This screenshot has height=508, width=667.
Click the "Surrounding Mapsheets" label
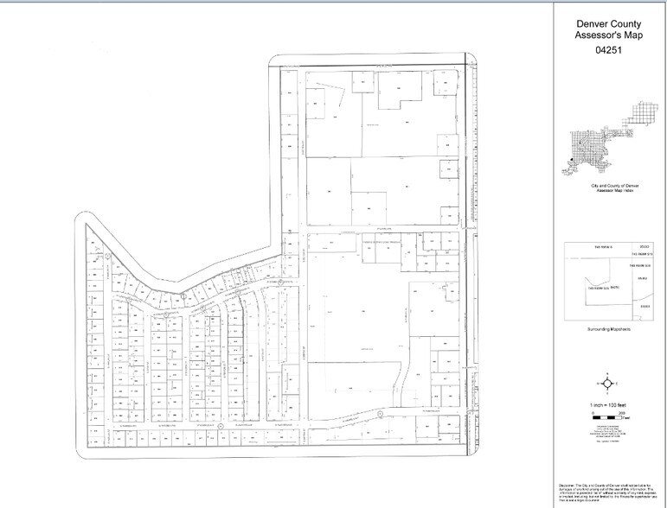tap(609, 330)
